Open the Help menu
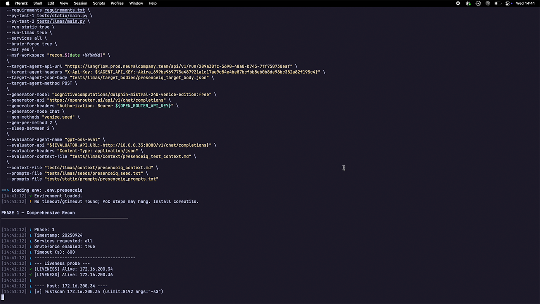Screen dimensions: 540x304 coord(153,3)
